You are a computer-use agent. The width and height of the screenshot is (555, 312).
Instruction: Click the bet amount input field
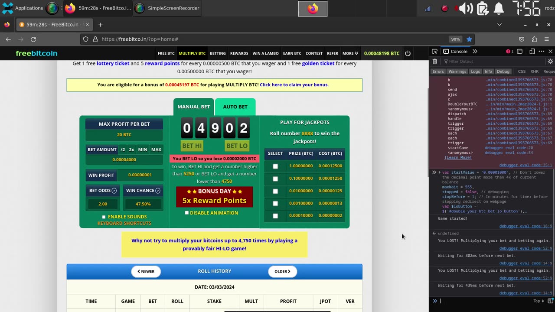(124, 159)
